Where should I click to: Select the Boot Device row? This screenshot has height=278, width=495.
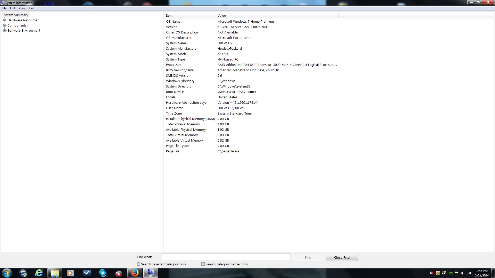(x=251, y=92)
